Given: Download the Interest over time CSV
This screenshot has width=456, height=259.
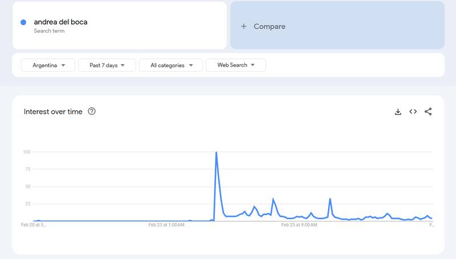Looking at the screenshot, I should (x=398, y=112).
